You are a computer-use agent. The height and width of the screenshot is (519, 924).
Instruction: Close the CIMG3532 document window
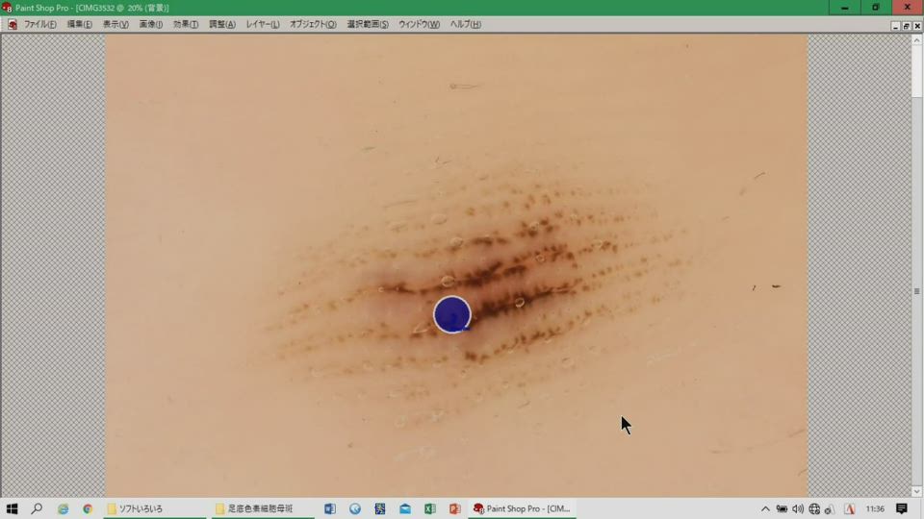coord(917,26)
